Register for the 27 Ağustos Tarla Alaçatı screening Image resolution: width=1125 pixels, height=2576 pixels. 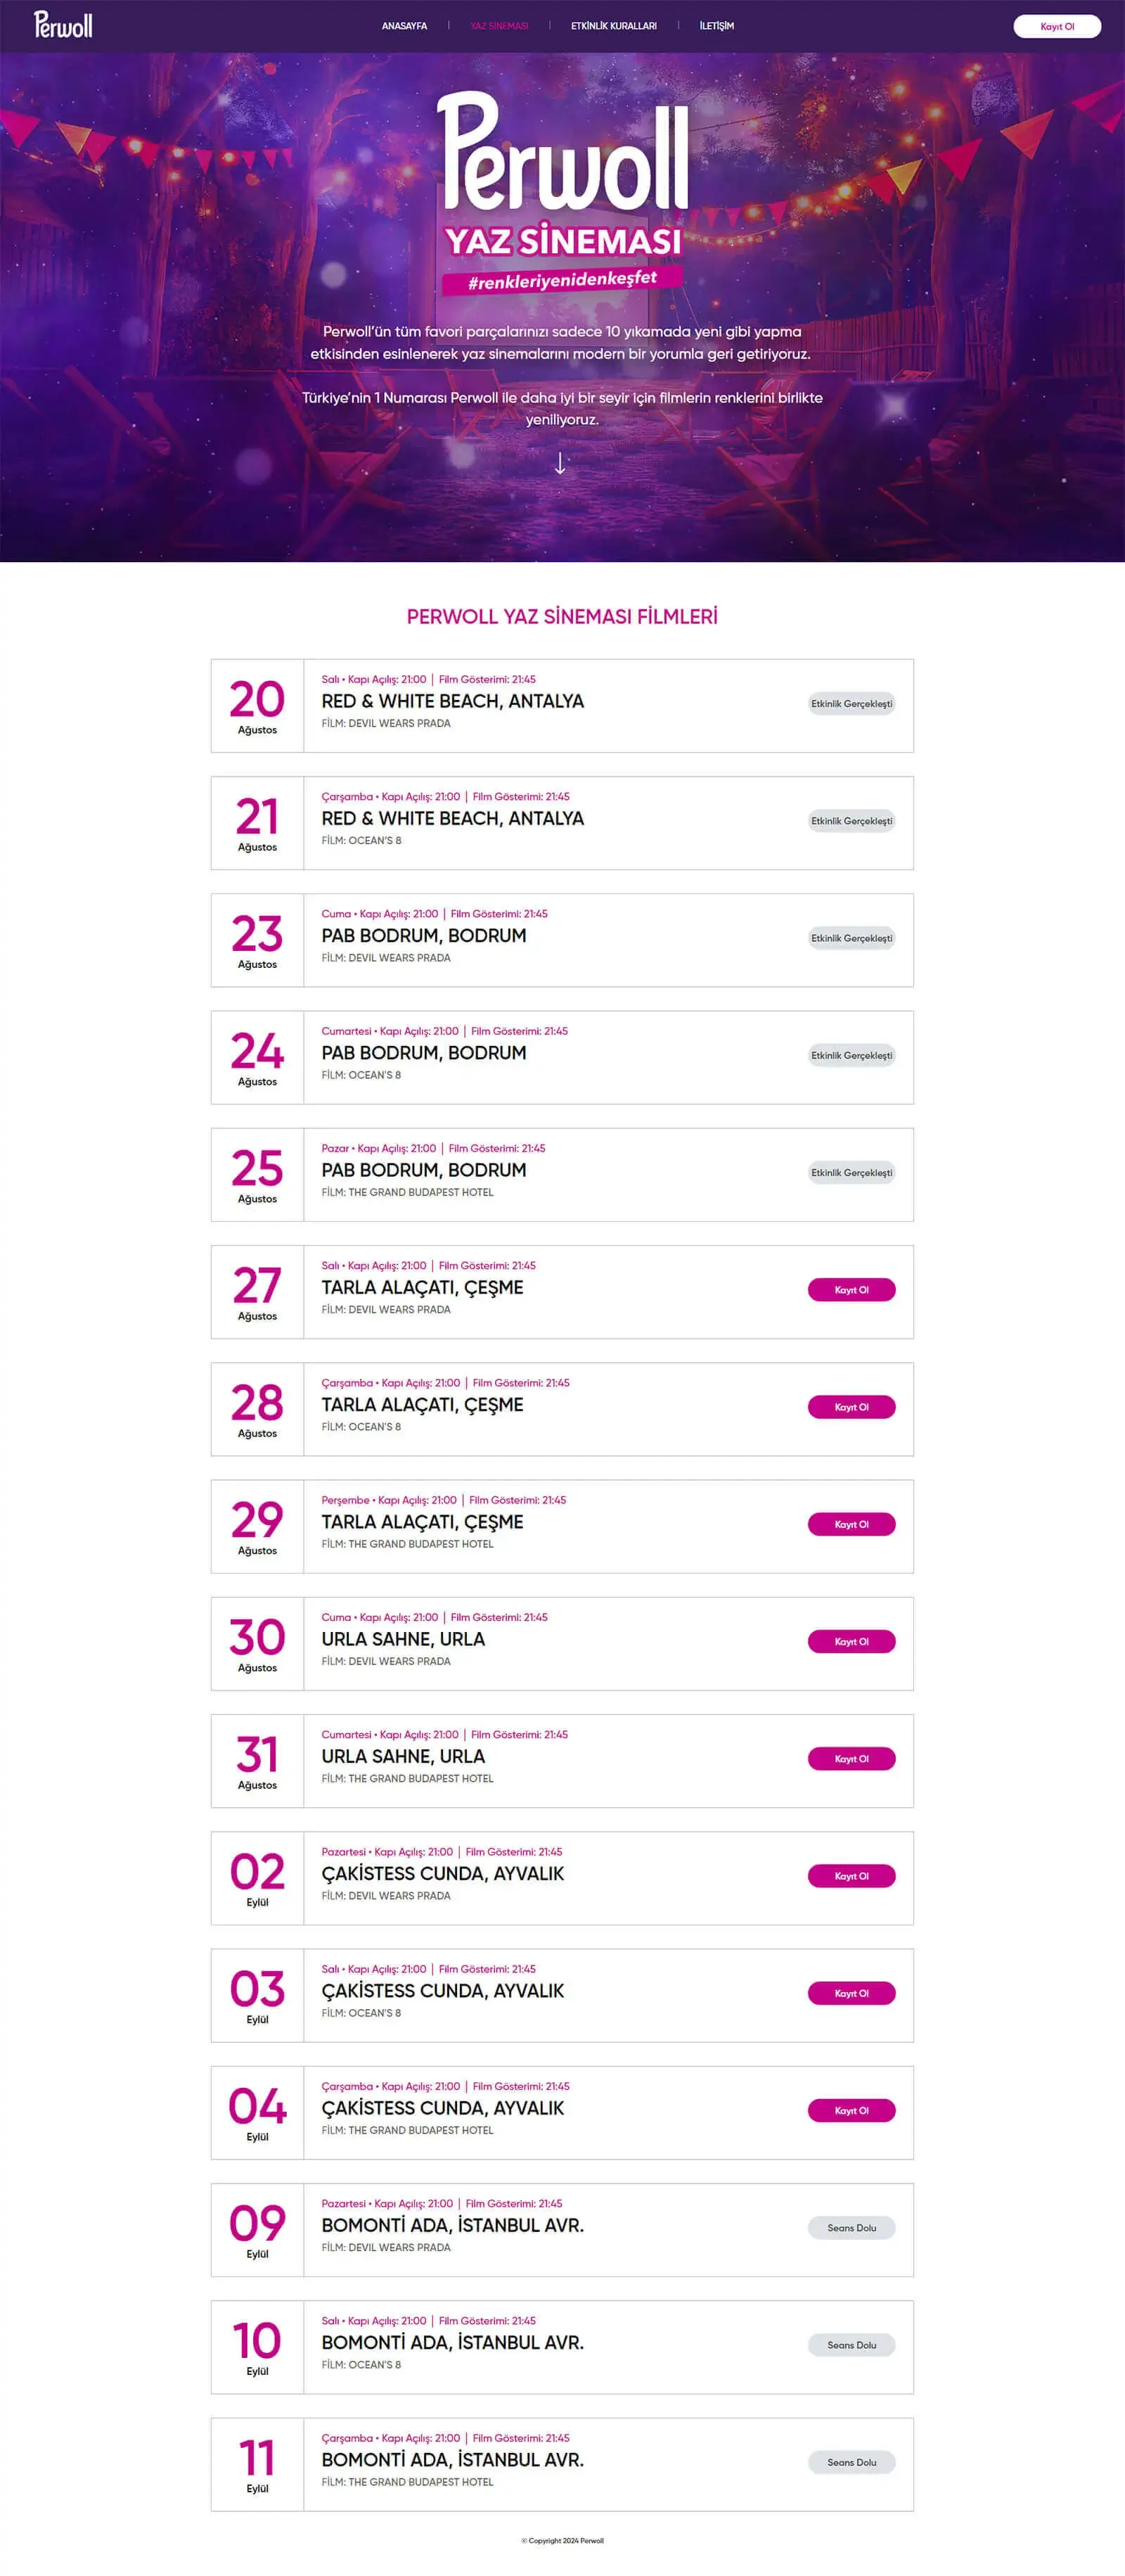point(851,1290)
